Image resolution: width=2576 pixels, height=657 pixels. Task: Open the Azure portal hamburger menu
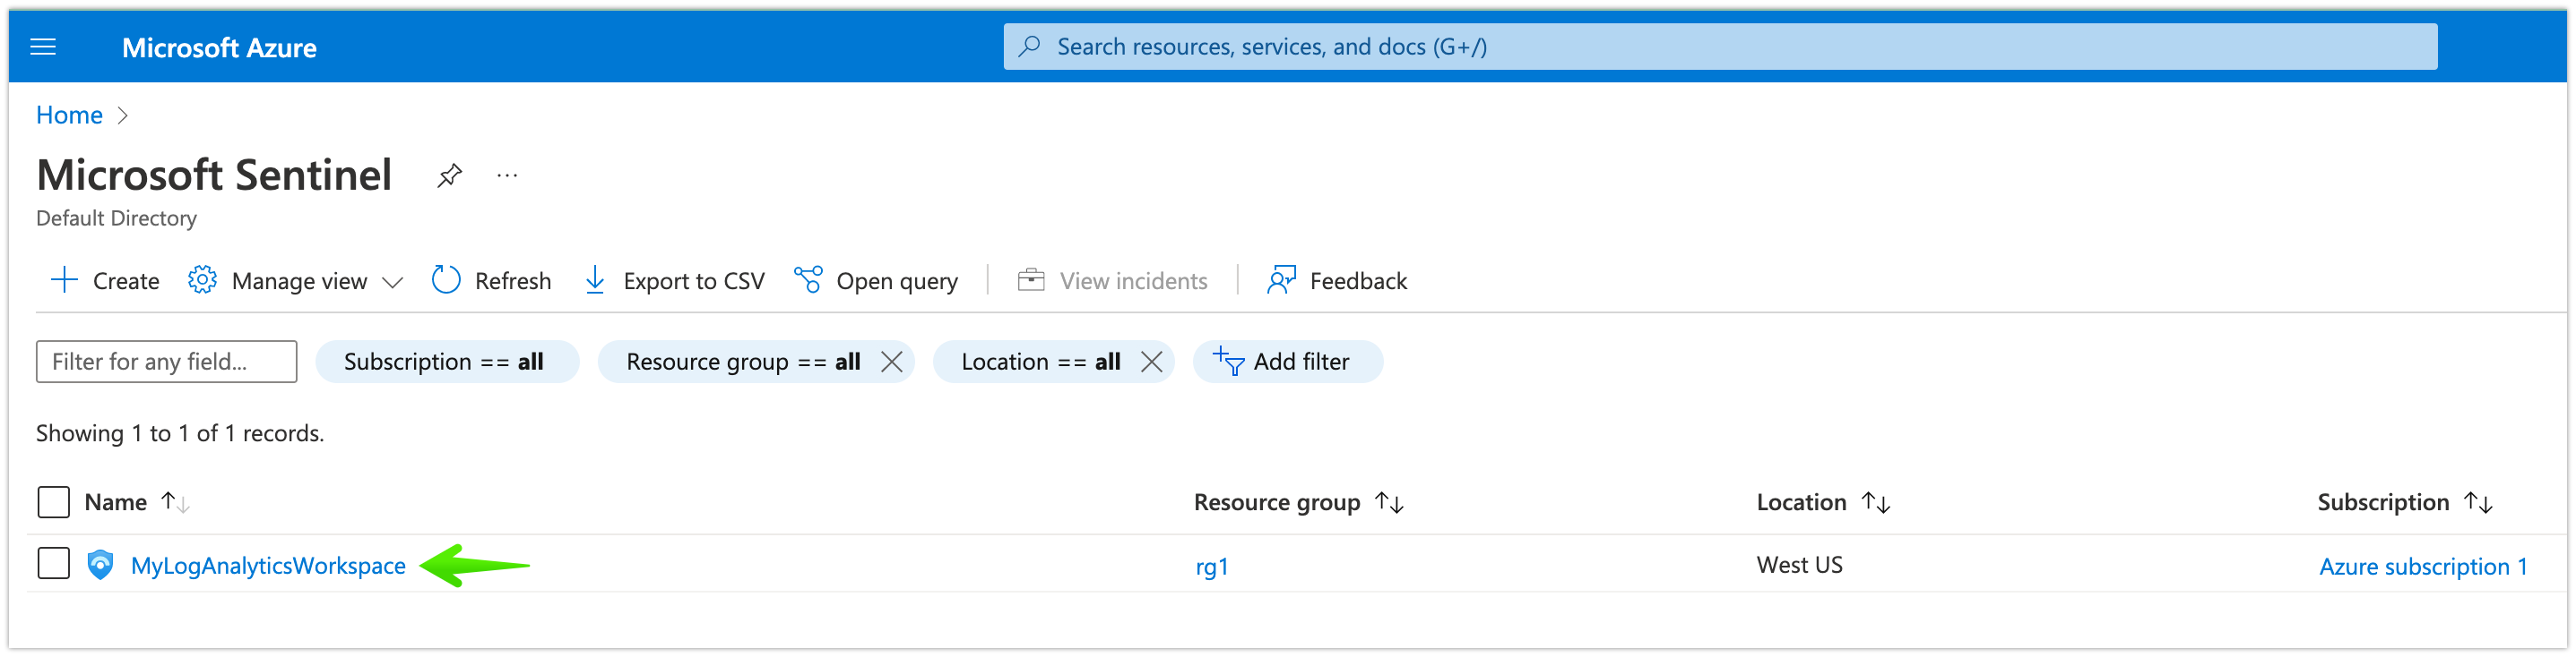[x=43, y=47]
